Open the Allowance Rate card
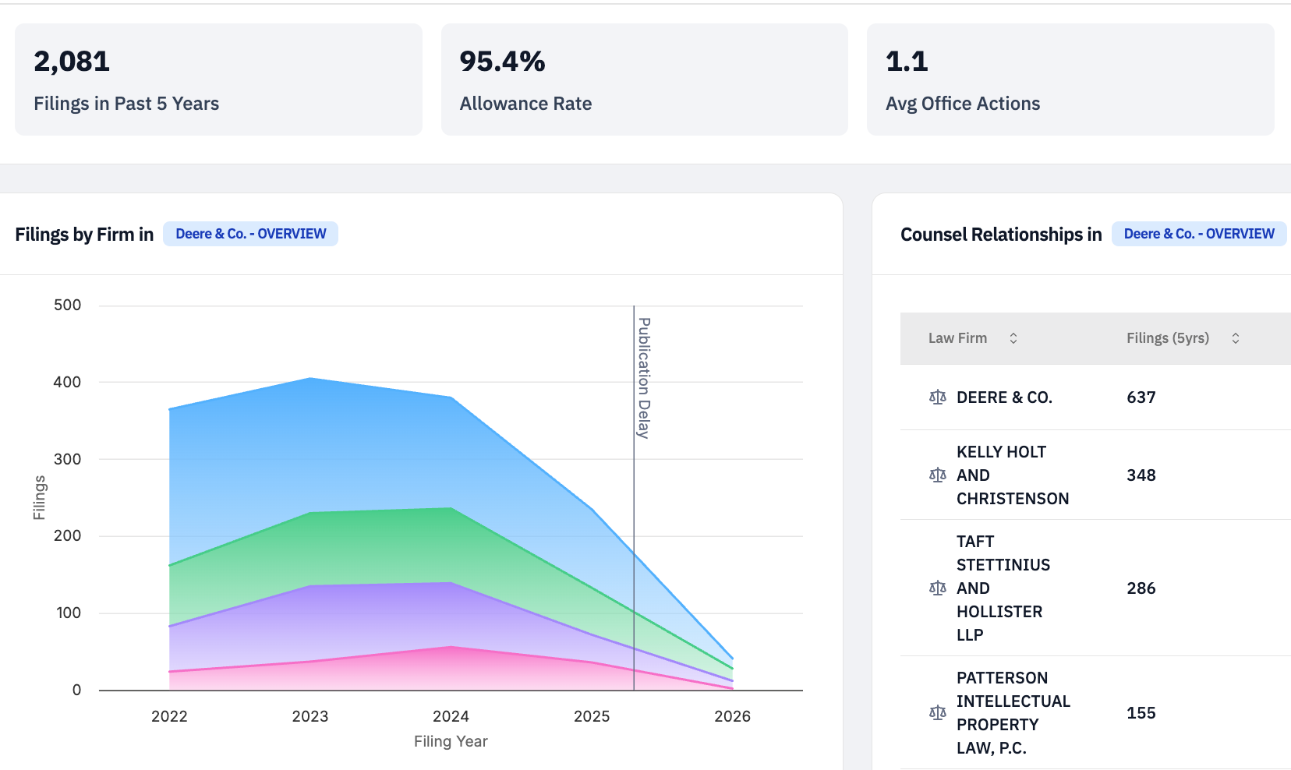The width and height of the screenshot is (1291, 770). [x=645, y=79]
